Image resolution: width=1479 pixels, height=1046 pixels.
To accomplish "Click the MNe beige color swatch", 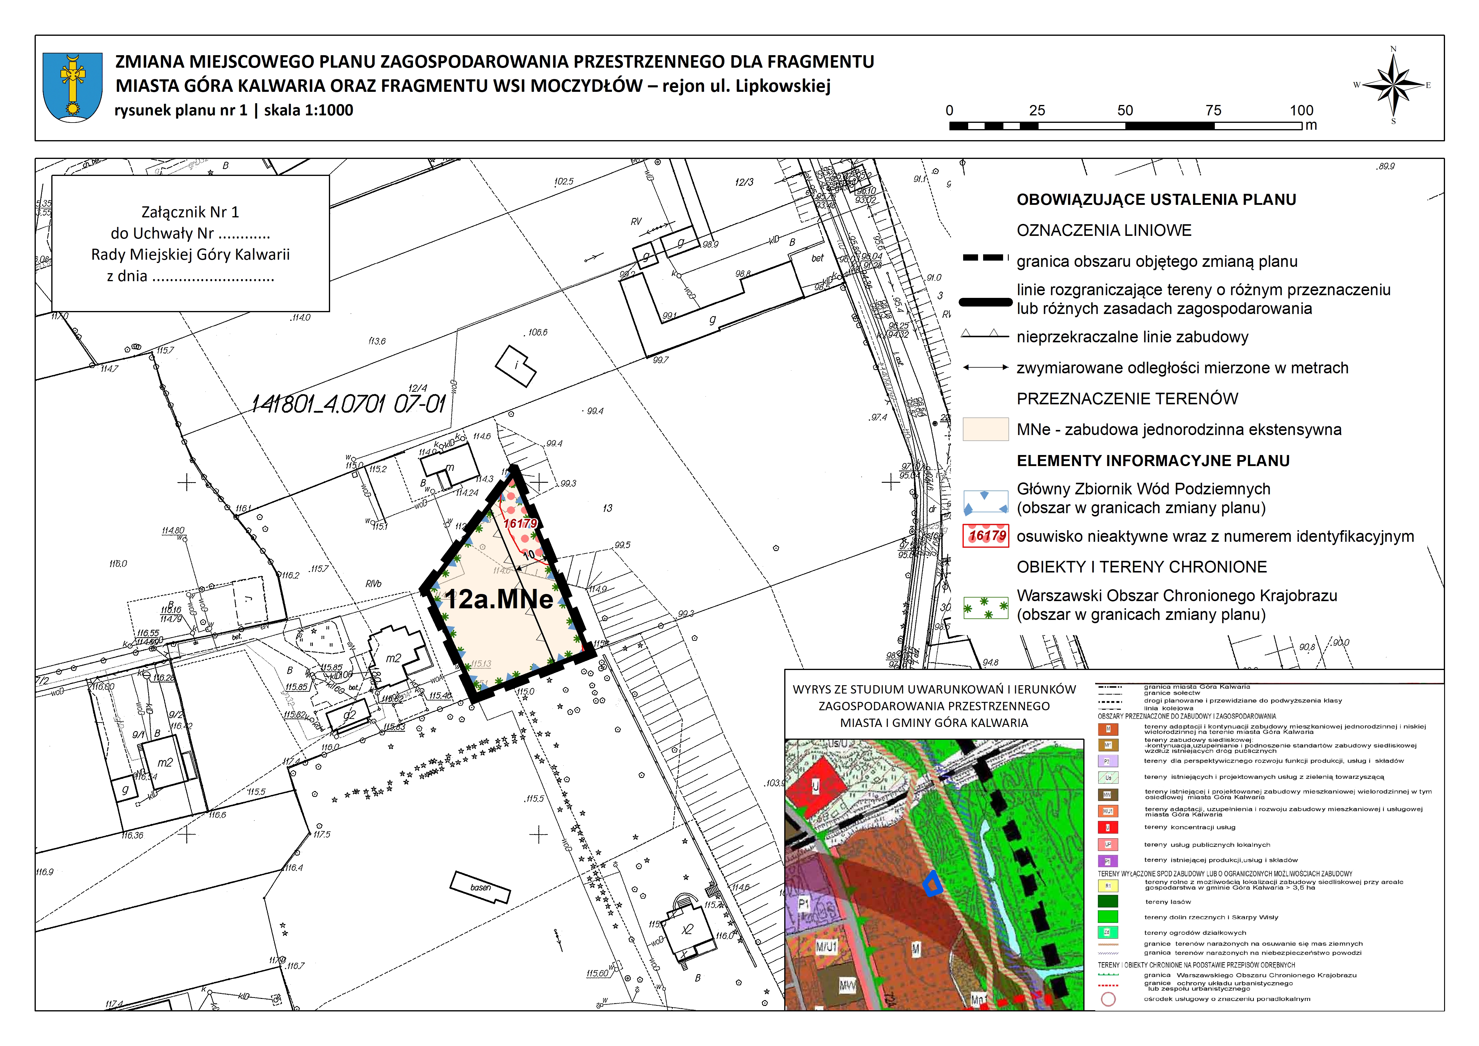I will 986,429.
